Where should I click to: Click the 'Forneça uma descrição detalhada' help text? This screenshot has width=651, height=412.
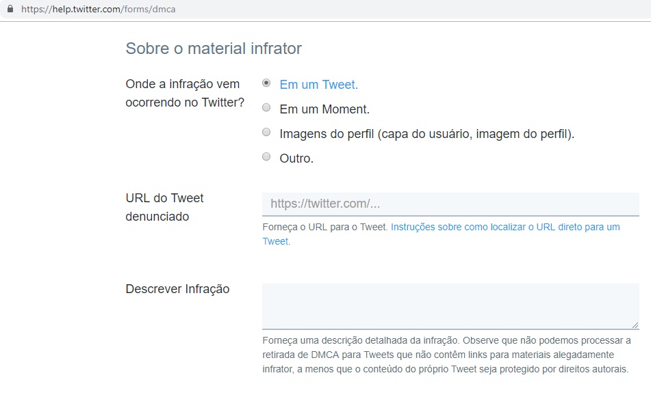(x=445, y=355)
